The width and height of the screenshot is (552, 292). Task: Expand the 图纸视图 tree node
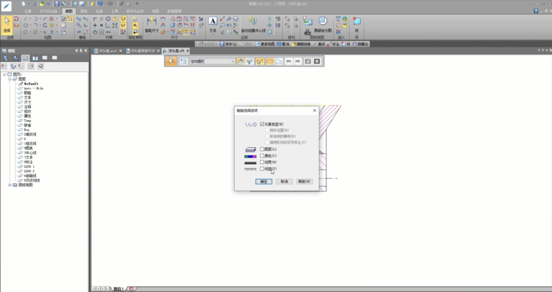point(9,185)
